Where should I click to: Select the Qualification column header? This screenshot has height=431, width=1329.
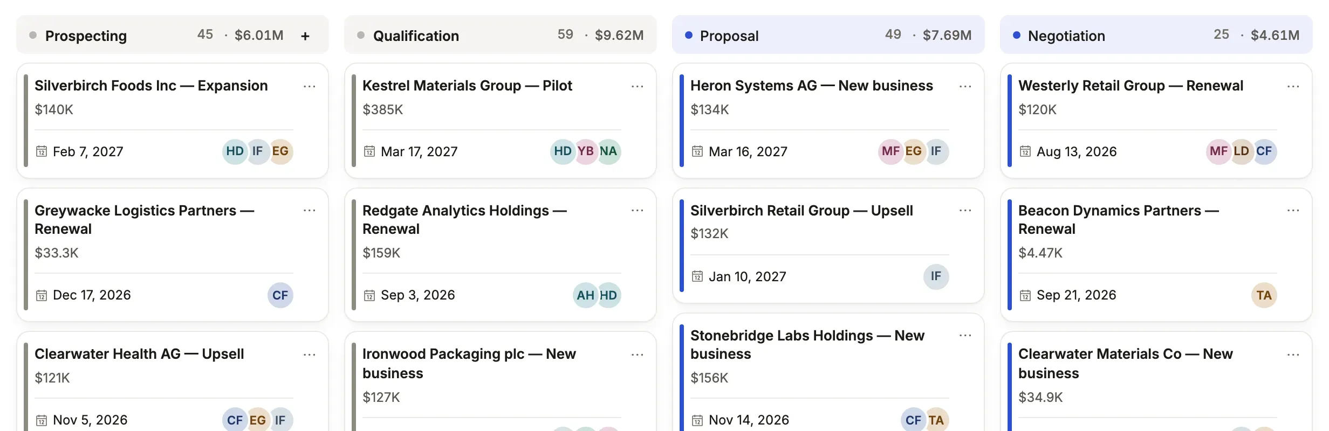click(x=501, y=35)
